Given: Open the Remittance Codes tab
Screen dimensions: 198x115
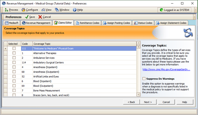Looking at the screenshot, I should pos(88,23).
